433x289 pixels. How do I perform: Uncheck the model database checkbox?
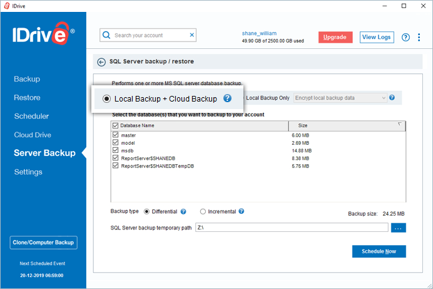coord(115,142)
